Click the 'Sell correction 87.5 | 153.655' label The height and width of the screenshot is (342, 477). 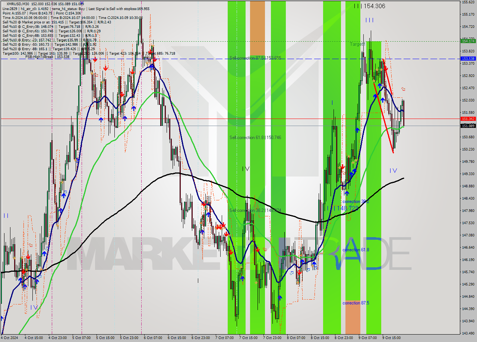point(255,58)
